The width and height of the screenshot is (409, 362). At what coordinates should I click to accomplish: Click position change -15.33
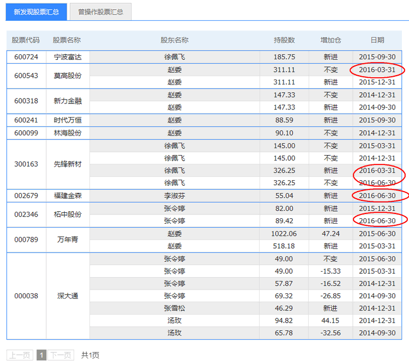tap(330, 272)
